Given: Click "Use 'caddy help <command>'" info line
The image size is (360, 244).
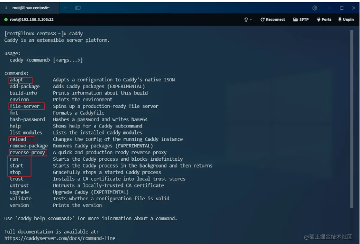Looking at the screenshot, I should coord(90,218).
